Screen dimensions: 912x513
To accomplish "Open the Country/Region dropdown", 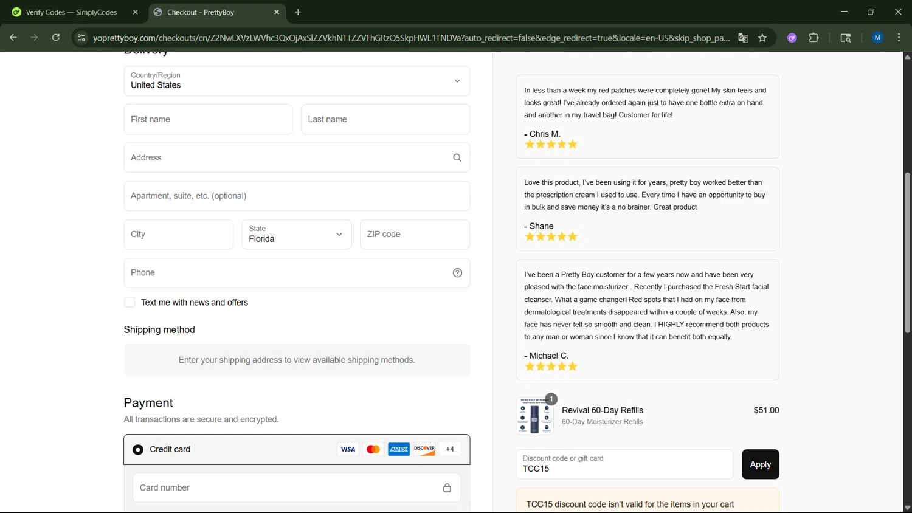I will [x=297, y=81].
